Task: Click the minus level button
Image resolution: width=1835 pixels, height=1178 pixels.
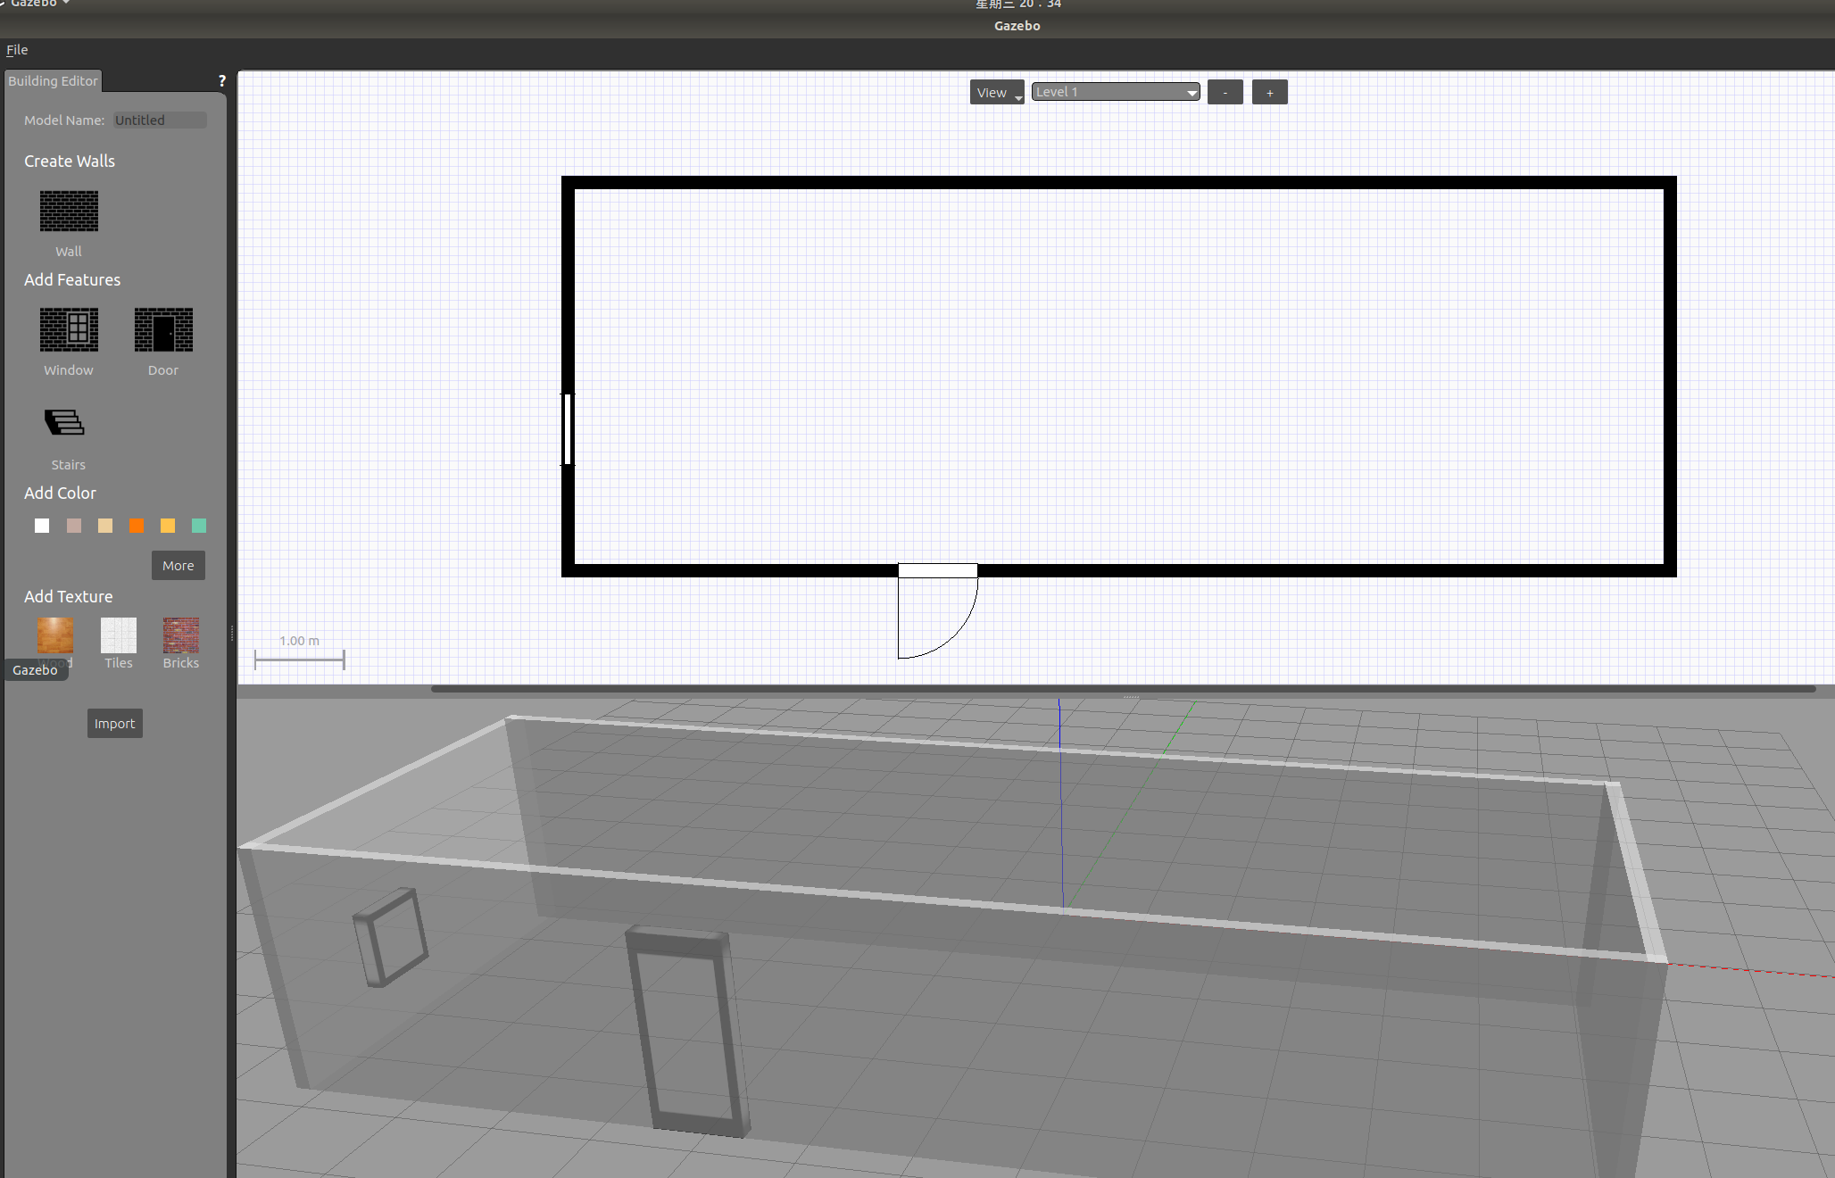Action: pos(1225,93)
